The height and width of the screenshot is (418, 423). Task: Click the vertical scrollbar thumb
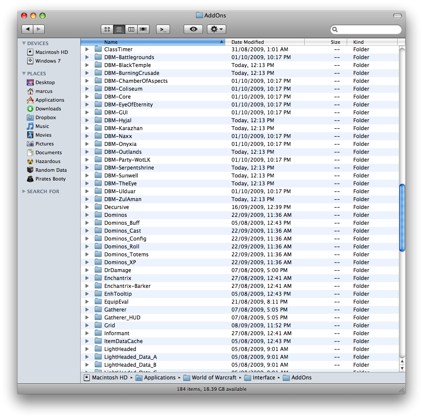(402, 218)
